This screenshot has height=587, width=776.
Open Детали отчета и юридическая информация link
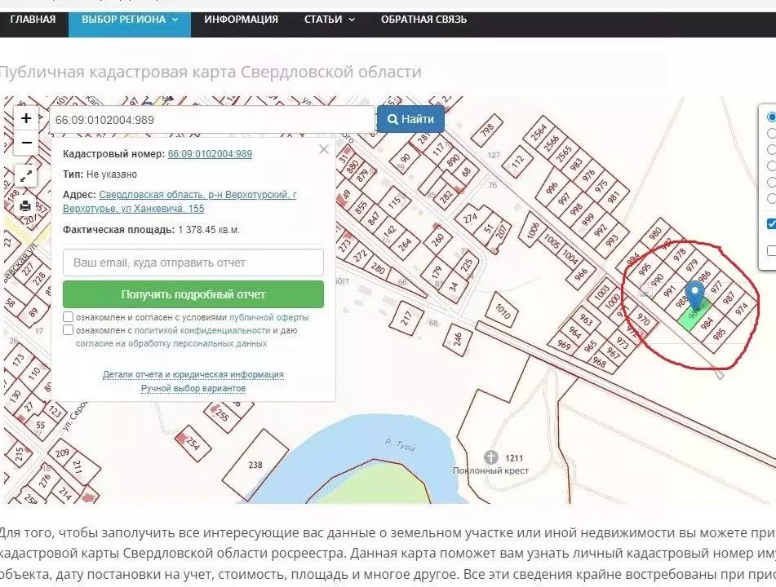193,374
